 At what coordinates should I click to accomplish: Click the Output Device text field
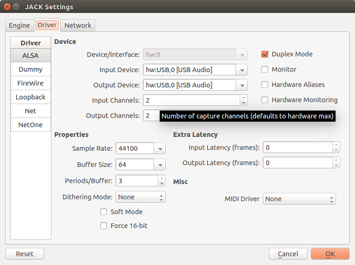[x=189, y=85]
